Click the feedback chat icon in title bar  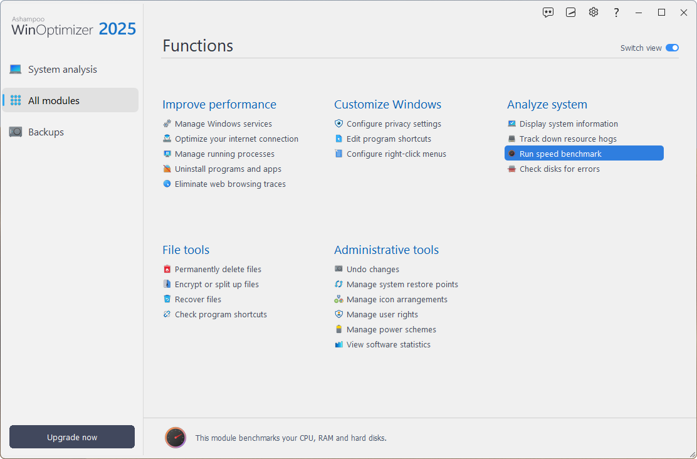[x=548, y=13]
